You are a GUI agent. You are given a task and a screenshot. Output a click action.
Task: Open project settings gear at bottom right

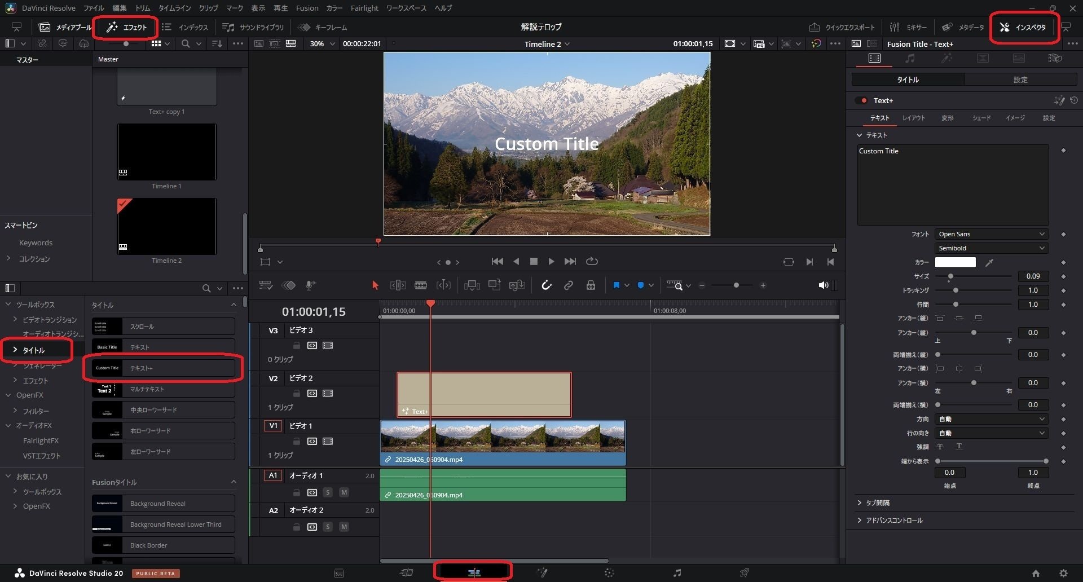click(x=1063, y=573)
